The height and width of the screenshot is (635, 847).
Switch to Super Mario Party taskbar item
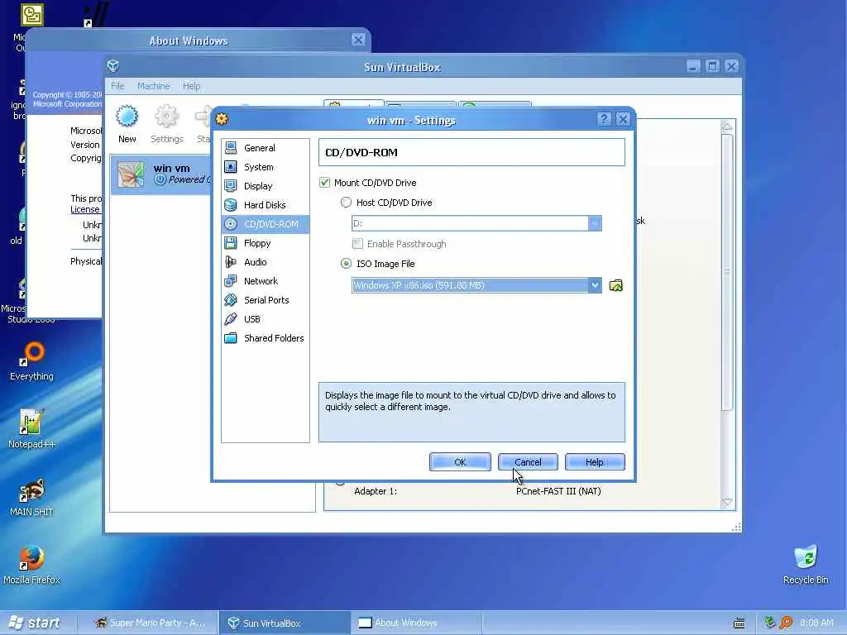149,623
